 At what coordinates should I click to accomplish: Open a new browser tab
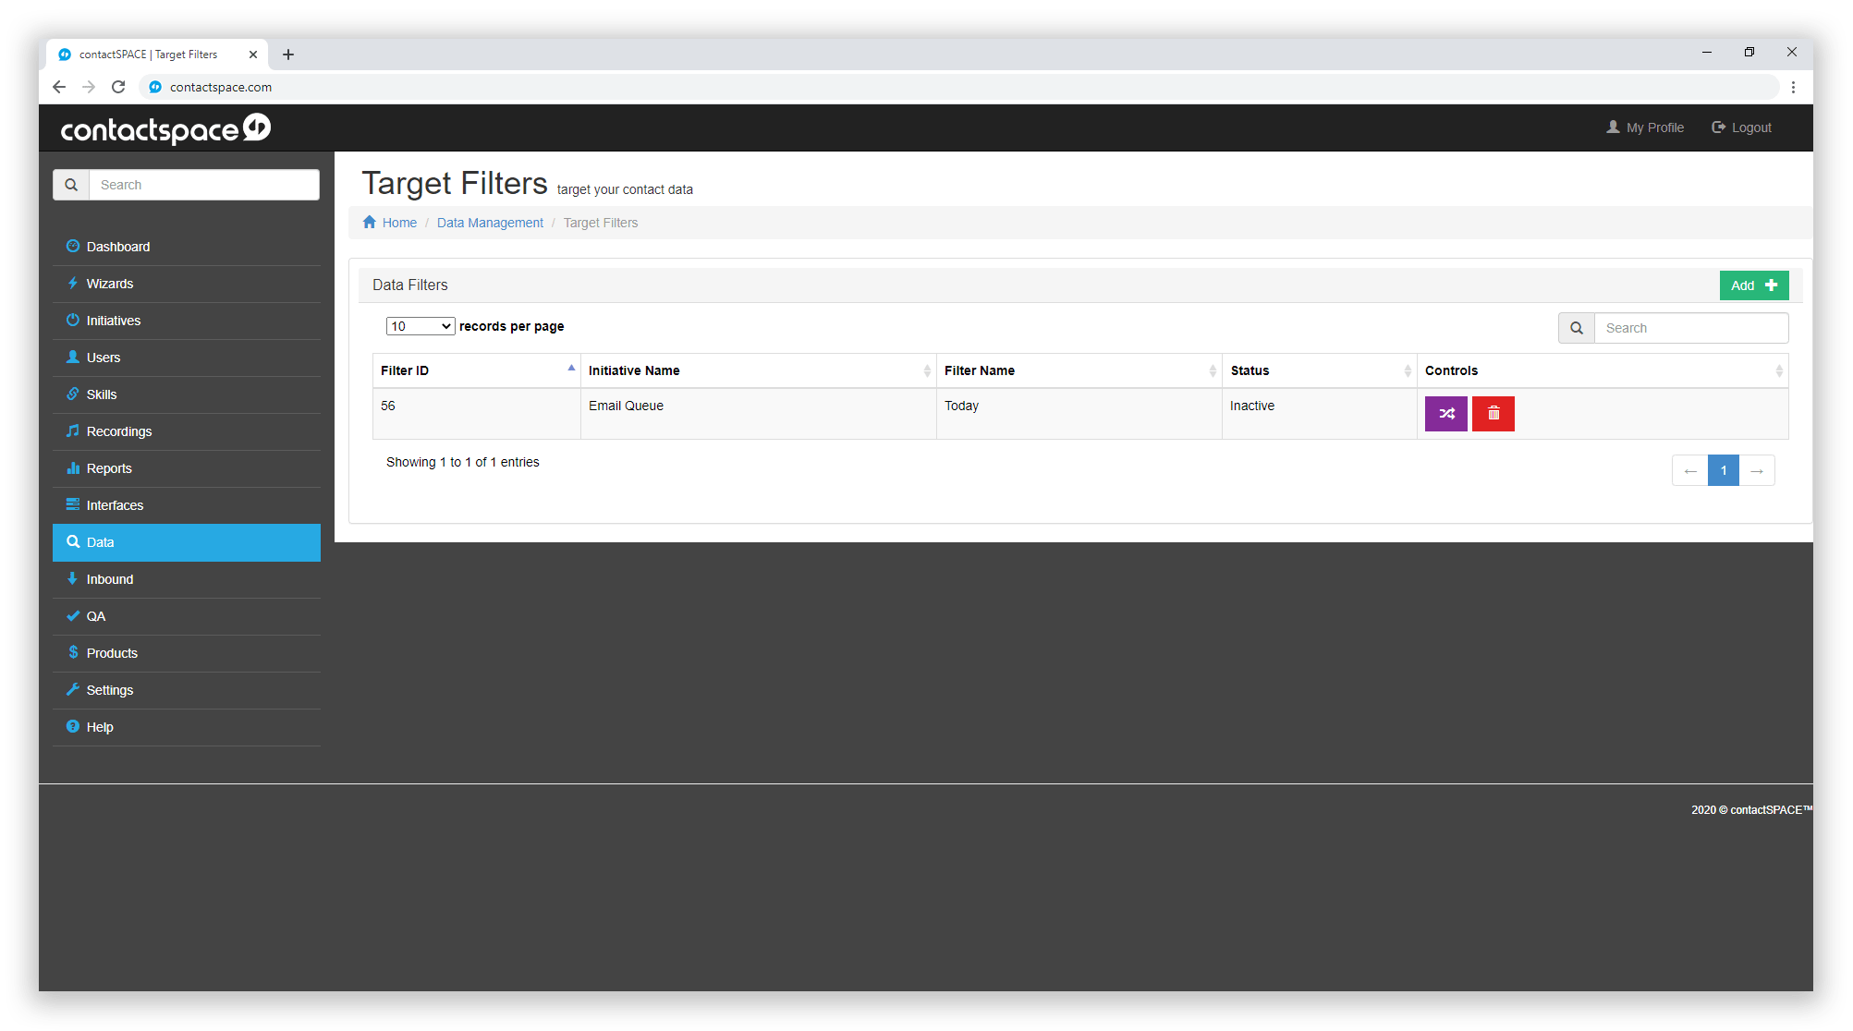(x=288, y=55)
